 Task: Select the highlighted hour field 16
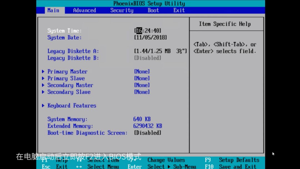coord(139,31)
